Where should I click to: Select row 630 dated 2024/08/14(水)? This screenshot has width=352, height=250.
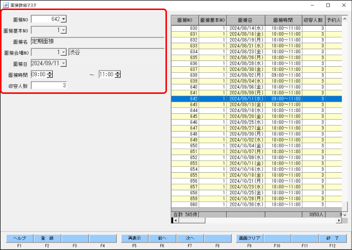(256, 28)
